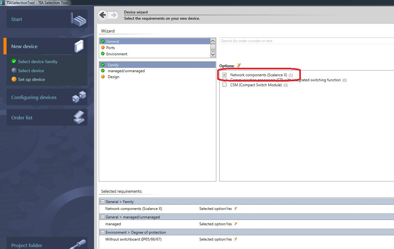
Task: Click the wizard list scroll-down arrow
Action: click(213, 54)
